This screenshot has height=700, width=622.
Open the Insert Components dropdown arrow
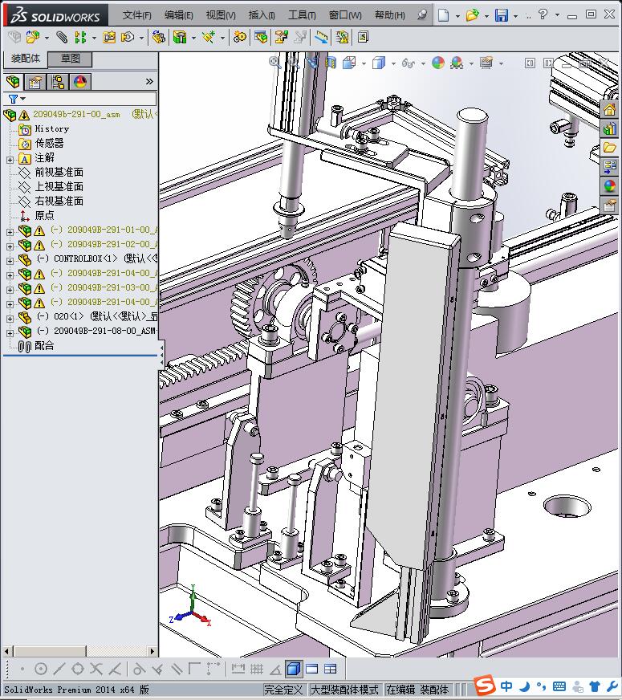point(47,38)
